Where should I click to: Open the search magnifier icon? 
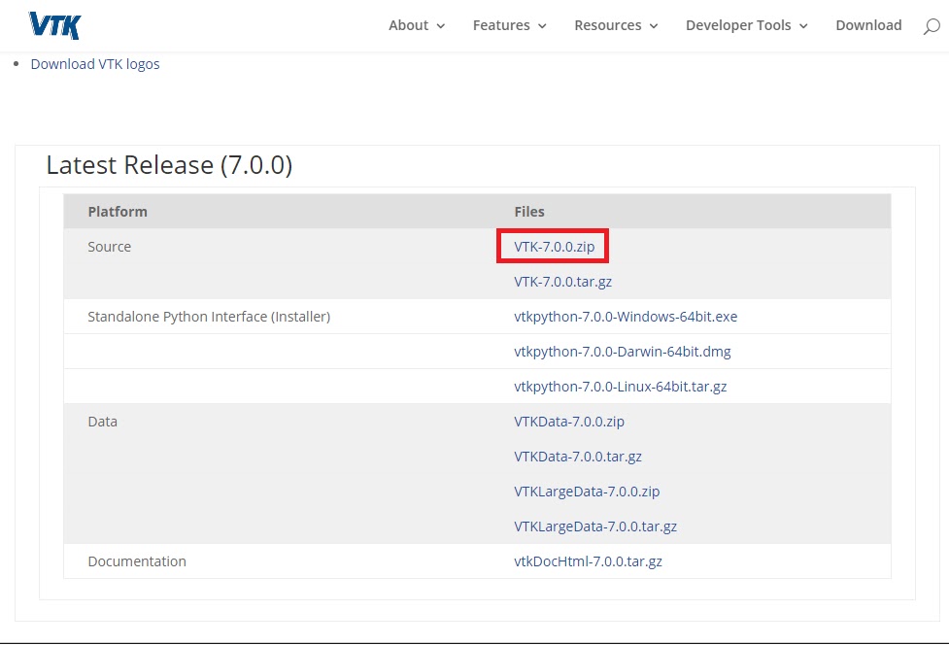[932, 26]
